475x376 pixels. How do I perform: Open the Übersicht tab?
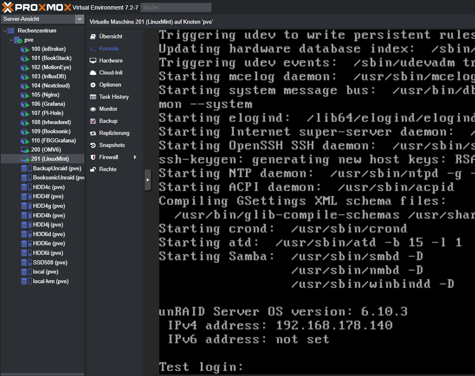click(115, 37)
